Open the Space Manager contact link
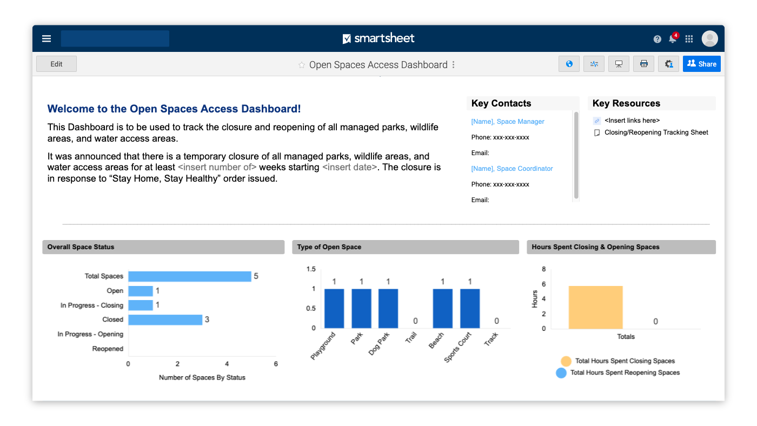The width and height of the screenshot is (757, 426). pos(508,122)
